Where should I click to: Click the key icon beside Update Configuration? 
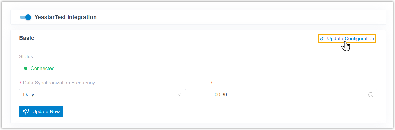(x=322, y=39)
